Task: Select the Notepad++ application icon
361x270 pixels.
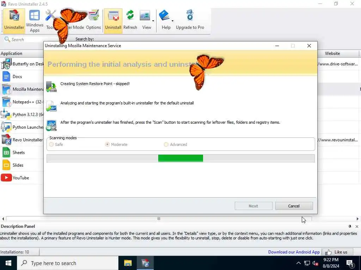Action: [x=6, y=102]
